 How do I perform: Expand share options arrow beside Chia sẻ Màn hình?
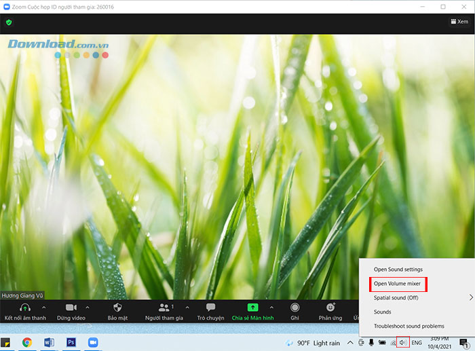(x=271, y=308)
